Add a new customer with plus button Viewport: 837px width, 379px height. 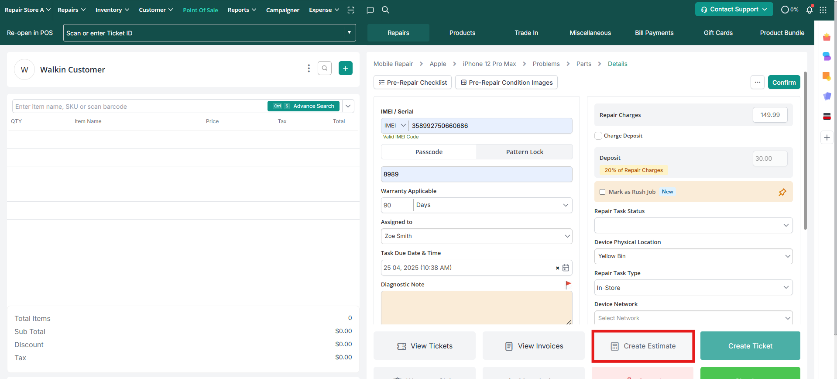pos(346,68)
